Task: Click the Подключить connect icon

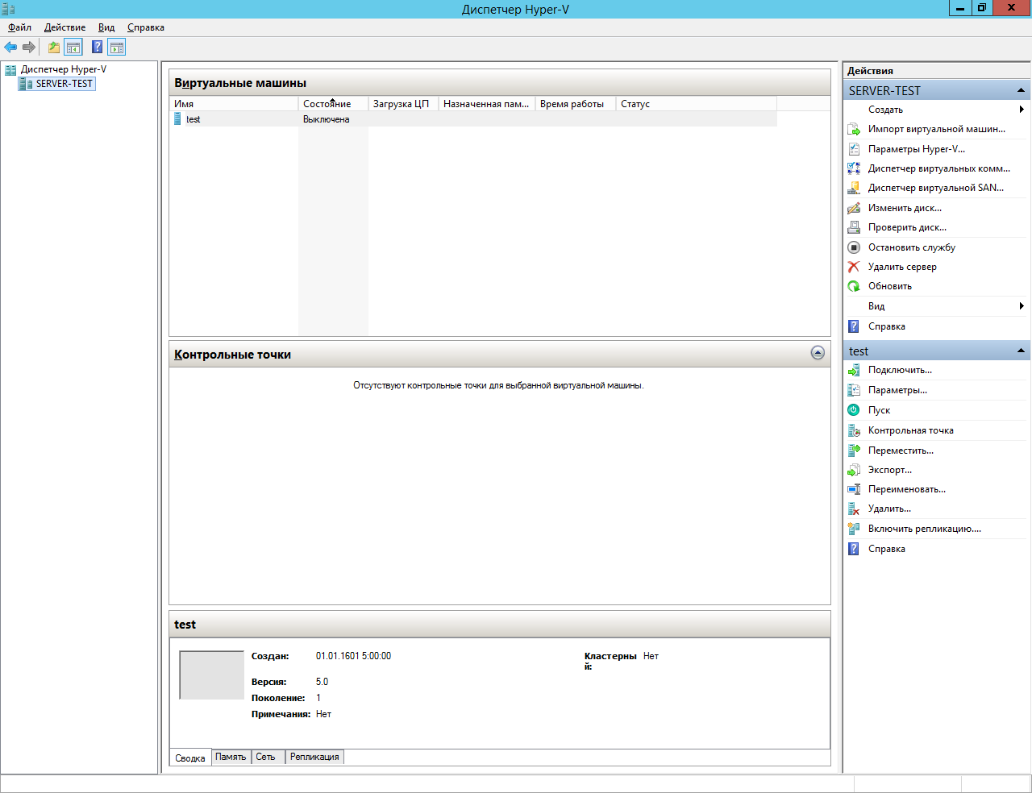Action: pyautogui.click(x=854, y=370)
